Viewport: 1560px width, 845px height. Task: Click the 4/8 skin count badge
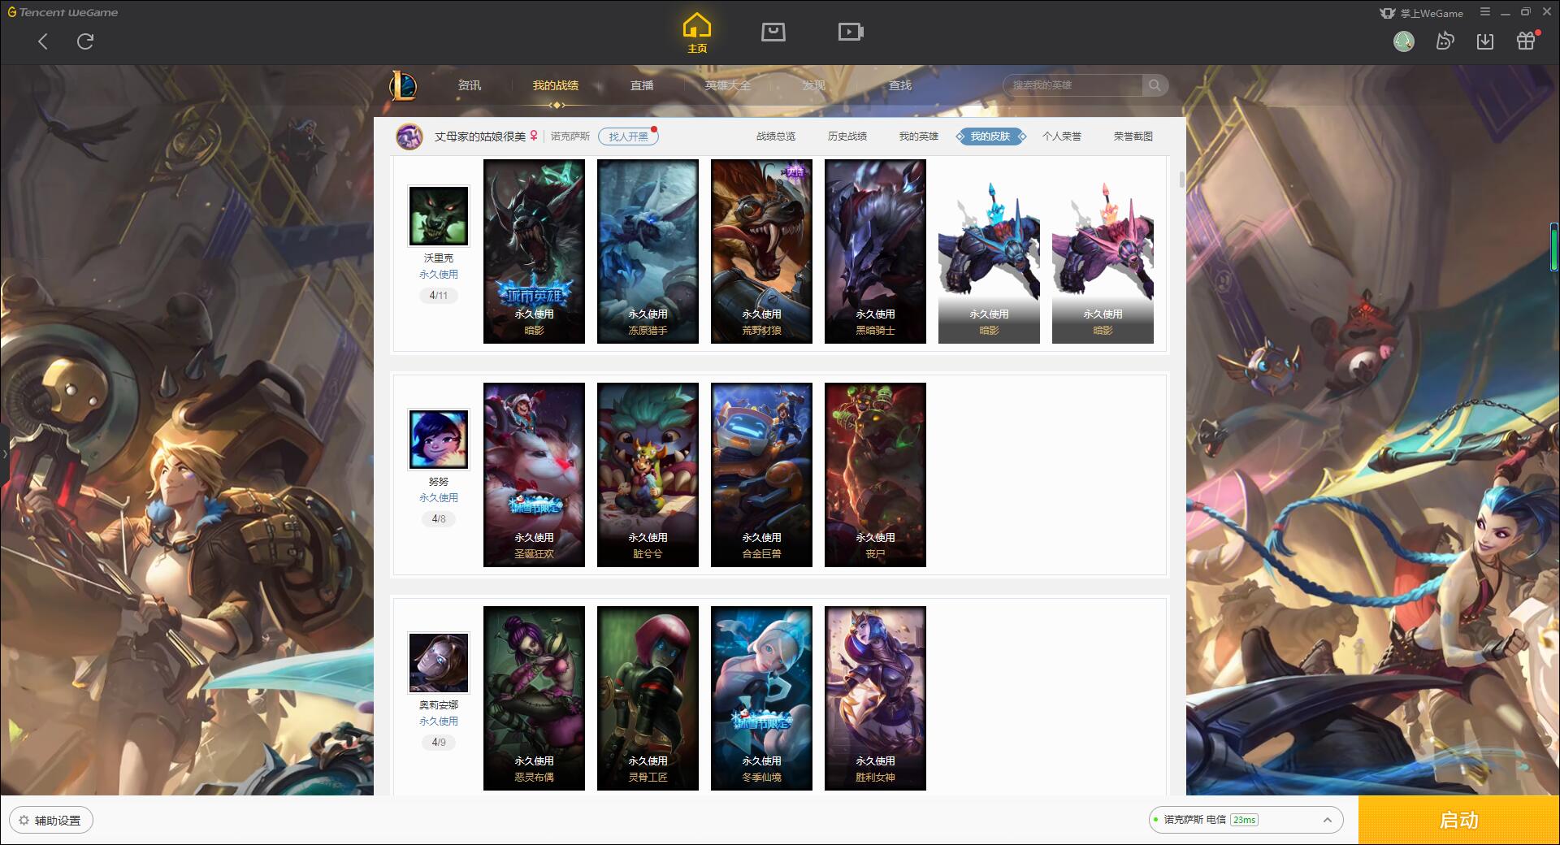click(x=439, y=519)
